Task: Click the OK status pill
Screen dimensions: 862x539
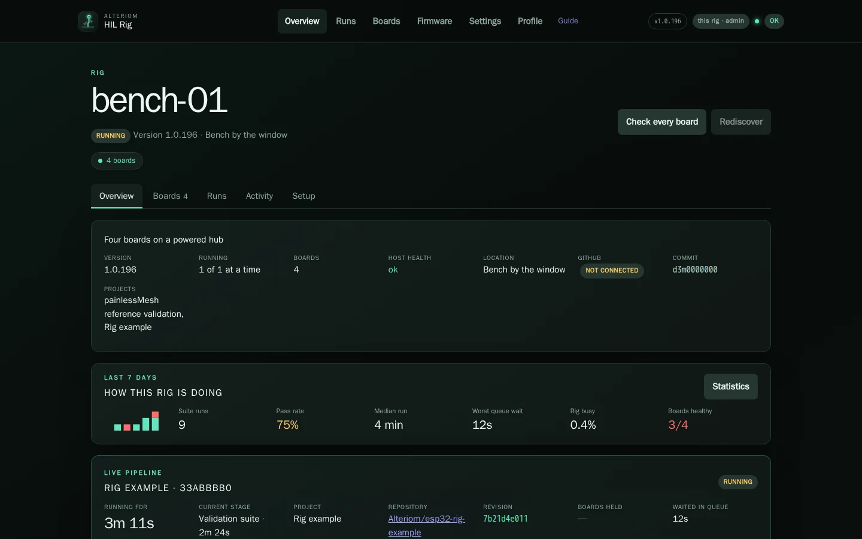Action: (774, 21)
